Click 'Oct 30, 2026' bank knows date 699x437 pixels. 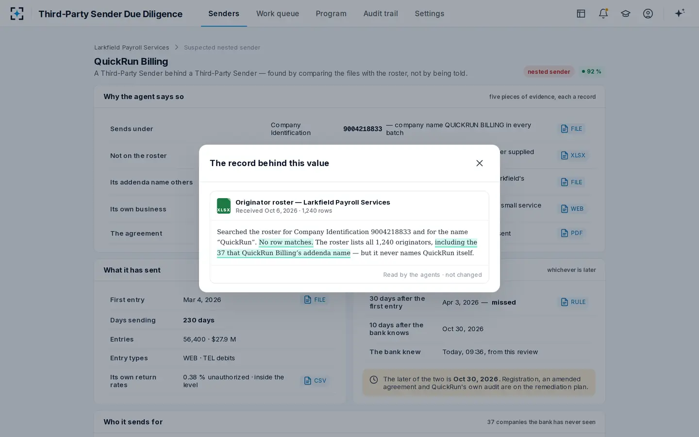click(463, 329)
